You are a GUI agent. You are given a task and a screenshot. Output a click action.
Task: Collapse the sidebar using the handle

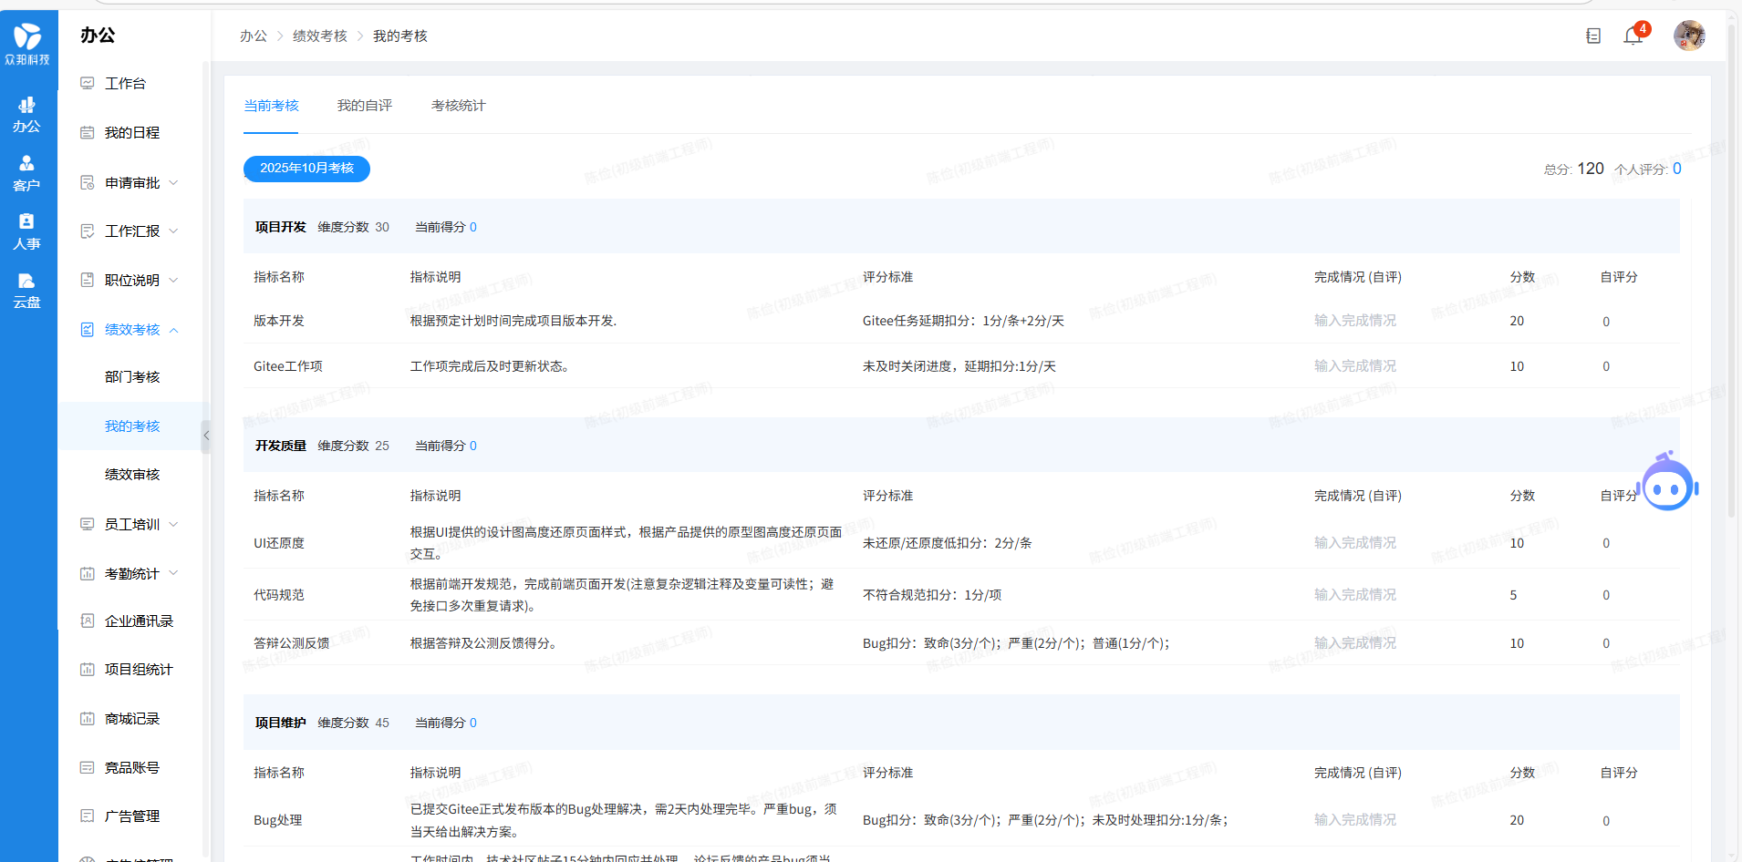point(206,436)
